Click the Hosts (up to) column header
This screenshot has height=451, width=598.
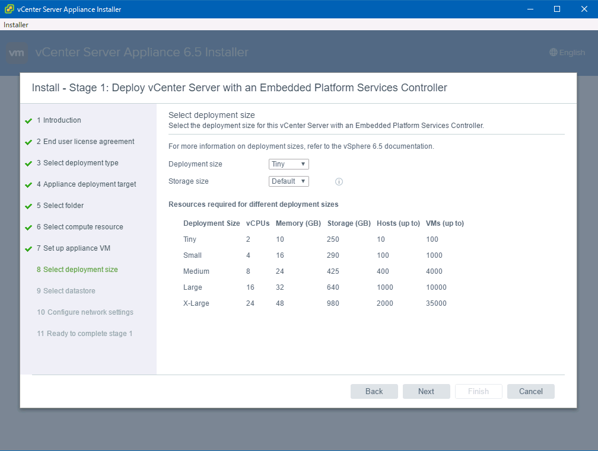pyautogui.click(x=398, y=223)
